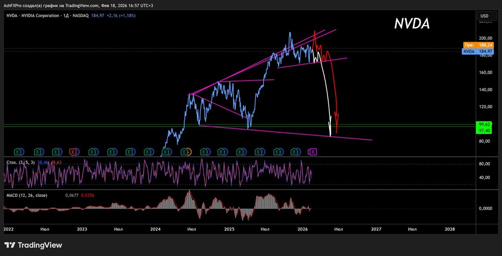This screenshot has height=256, width=502.
Task: Click the 160,00 price axis label
Action: tap(486, 72)
